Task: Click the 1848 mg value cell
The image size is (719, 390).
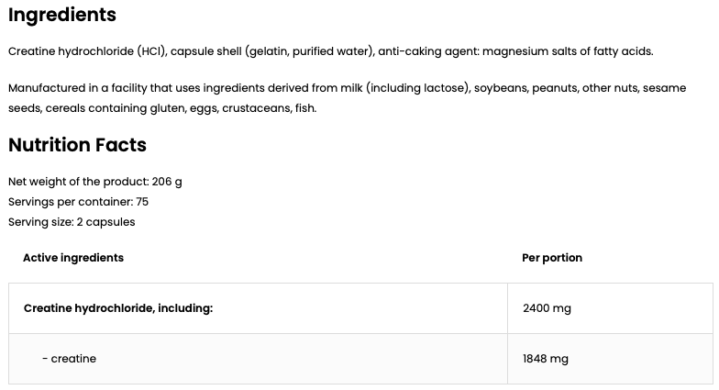Action: click(x=546, y=359)
